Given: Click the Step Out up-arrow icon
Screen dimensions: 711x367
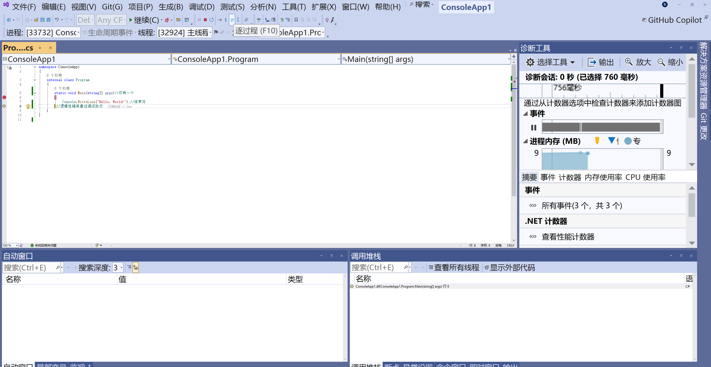Looking at the screenshot, I should pos(238,20).
